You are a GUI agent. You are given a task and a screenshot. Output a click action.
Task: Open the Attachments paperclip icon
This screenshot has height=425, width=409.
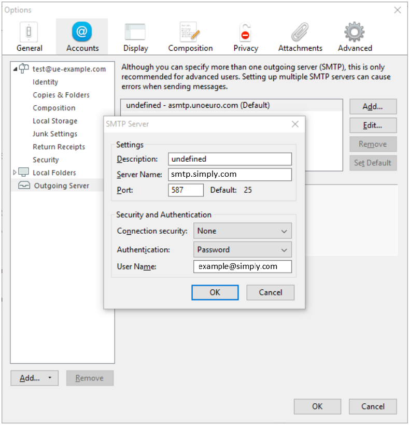tap(300, 32)
